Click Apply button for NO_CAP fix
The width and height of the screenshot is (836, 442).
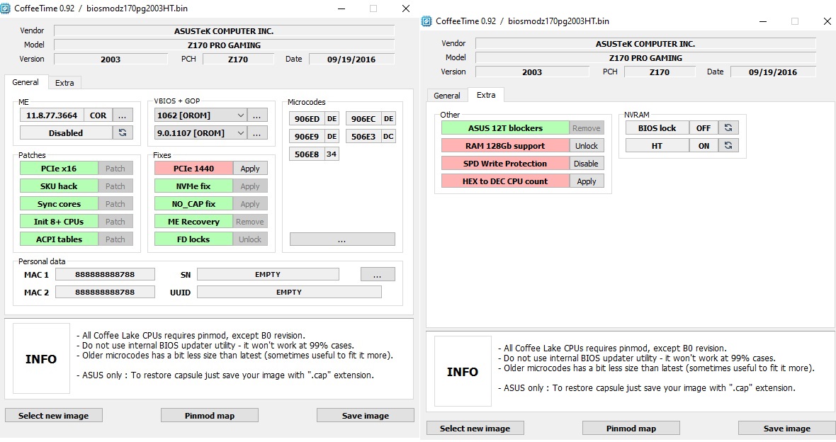click(249, 204)
